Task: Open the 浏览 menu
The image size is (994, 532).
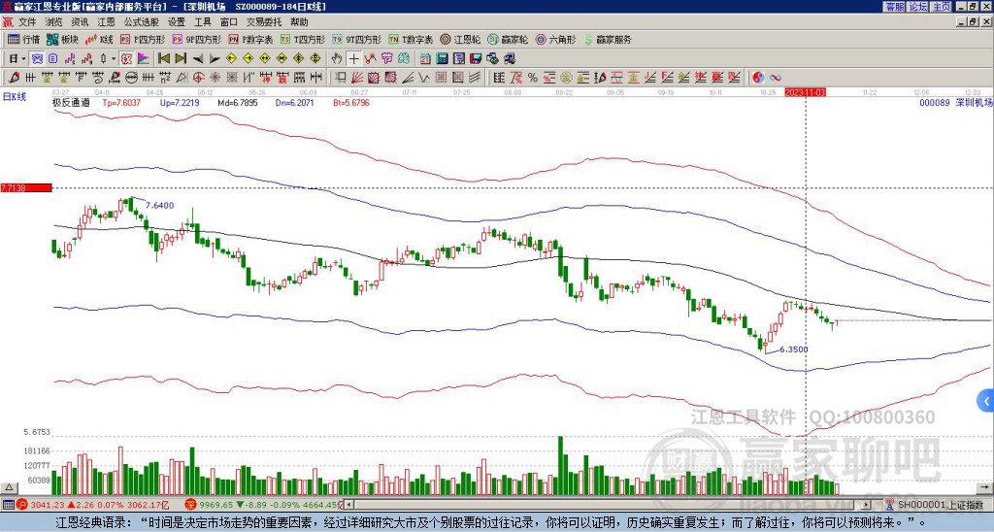Action: click(54, 22)
